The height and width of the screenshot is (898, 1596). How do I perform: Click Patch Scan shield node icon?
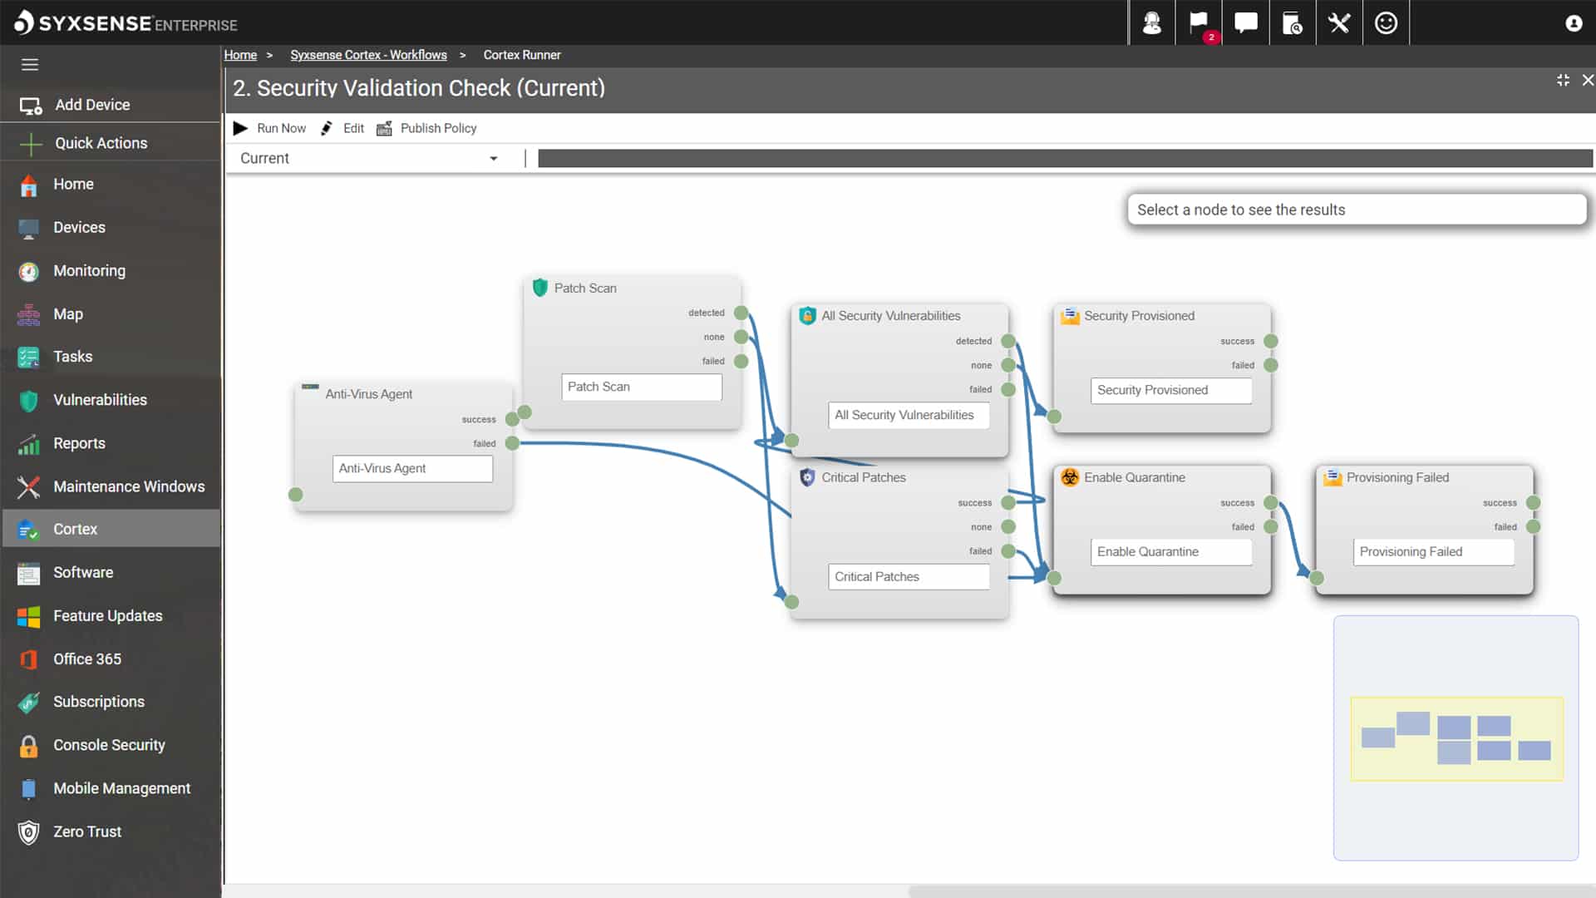[x=540, y=288]
